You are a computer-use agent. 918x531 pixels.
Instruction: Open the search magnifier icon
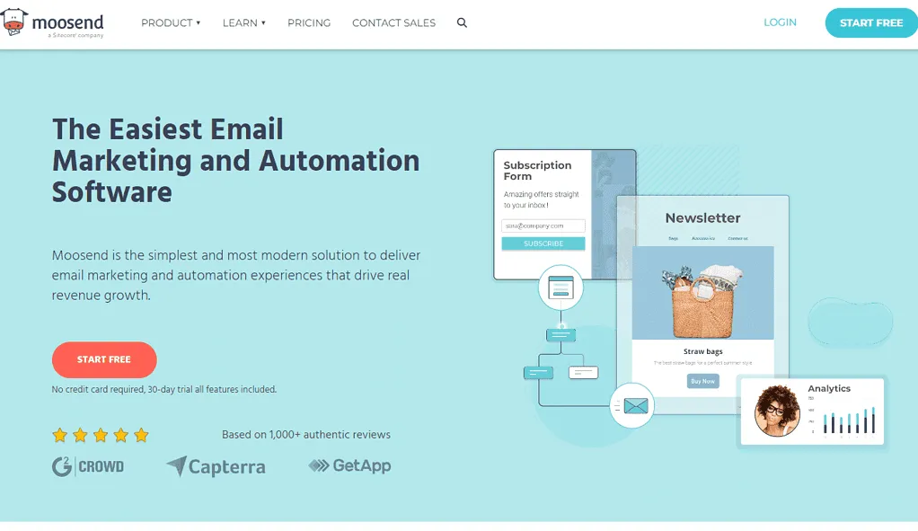click(x=462, y=22)
